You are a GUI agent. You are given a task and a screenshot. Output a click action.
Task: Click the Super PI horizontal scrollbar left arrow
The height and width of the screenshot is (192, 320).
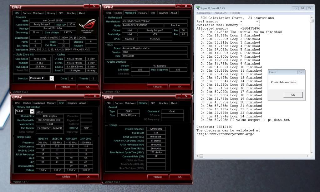click(197, 156)
